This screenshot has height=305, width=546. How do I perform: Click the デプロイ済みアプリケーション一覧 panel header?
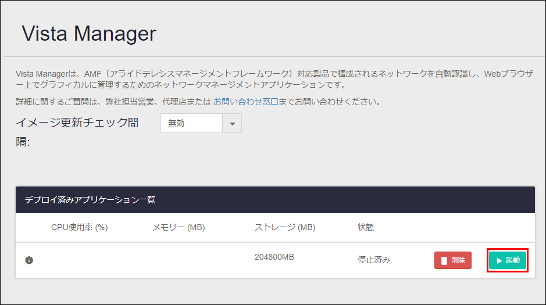(x=275, y=200)
